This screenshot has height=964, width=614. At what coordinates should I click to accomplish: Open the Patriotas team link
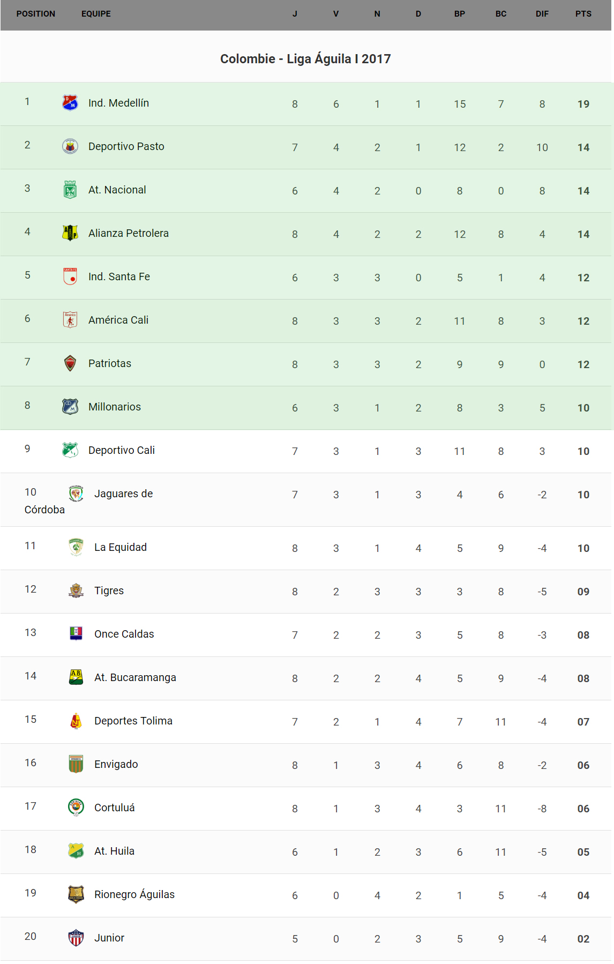click(x=110, y=363)
